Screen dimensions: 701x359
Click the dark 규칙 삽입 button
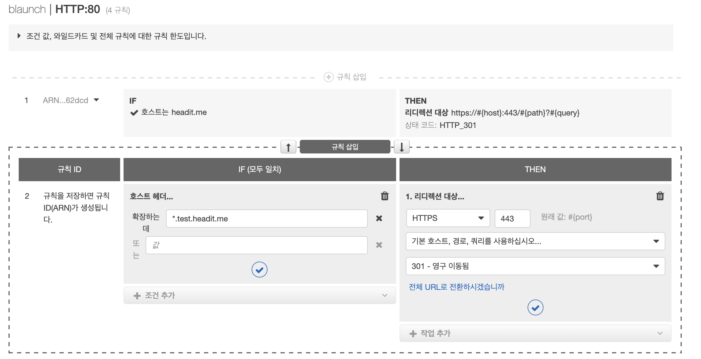[345, 147]
